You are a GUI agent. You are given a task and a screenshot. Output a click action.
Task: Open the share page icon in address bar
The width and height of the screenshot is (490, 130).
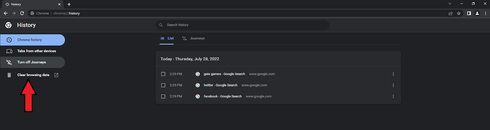(x=450, y=13)
